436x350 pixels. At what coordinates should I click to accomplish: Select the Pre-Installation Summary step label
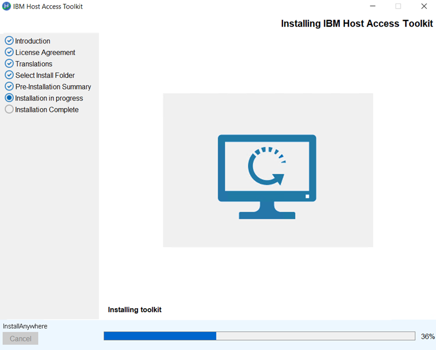53,86
